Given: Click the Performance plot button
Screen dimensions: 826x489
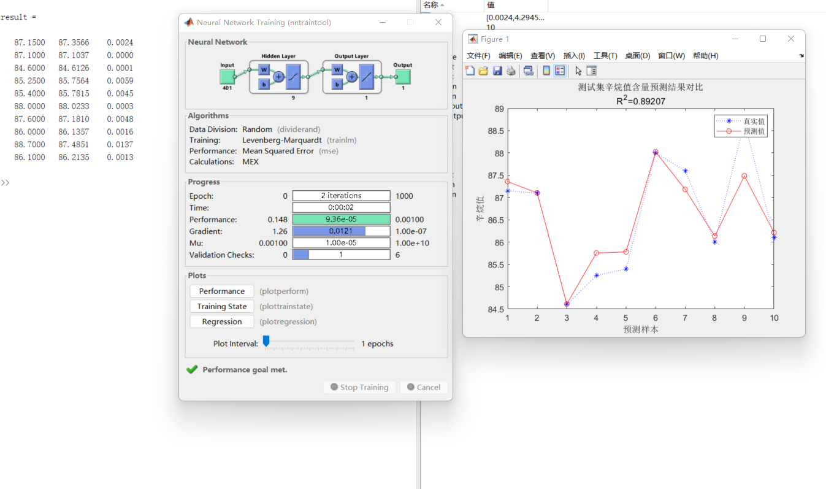Looking at the screenshot, I should pyautogui.click(x=222, y=291).
